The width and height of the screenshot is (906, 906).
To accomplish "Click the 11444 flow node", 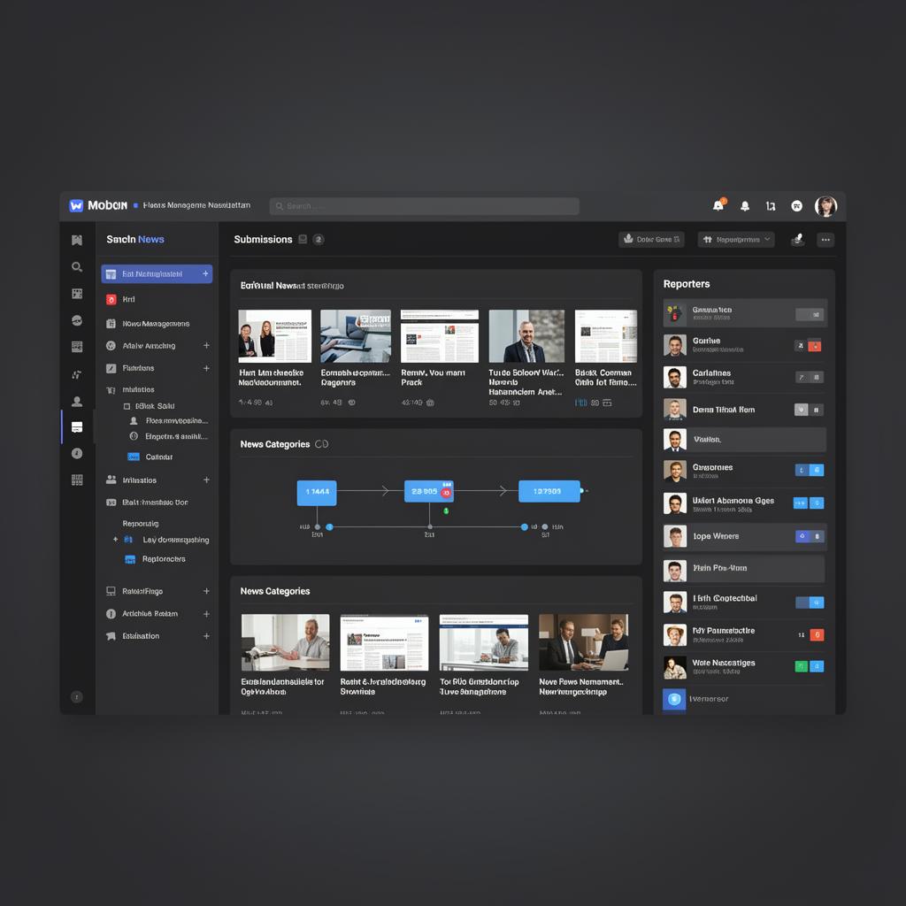I will pos(317,492).
